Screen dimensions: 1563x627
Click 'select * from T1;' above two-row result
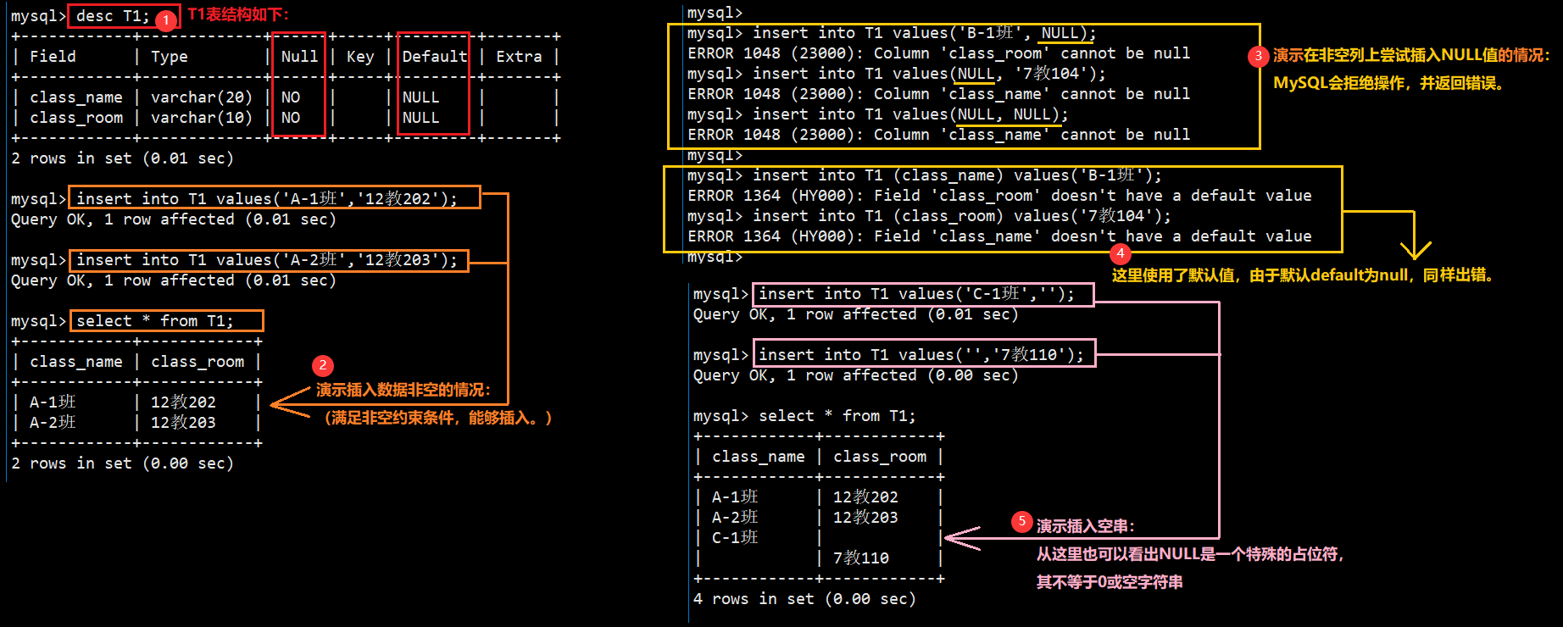155,320
